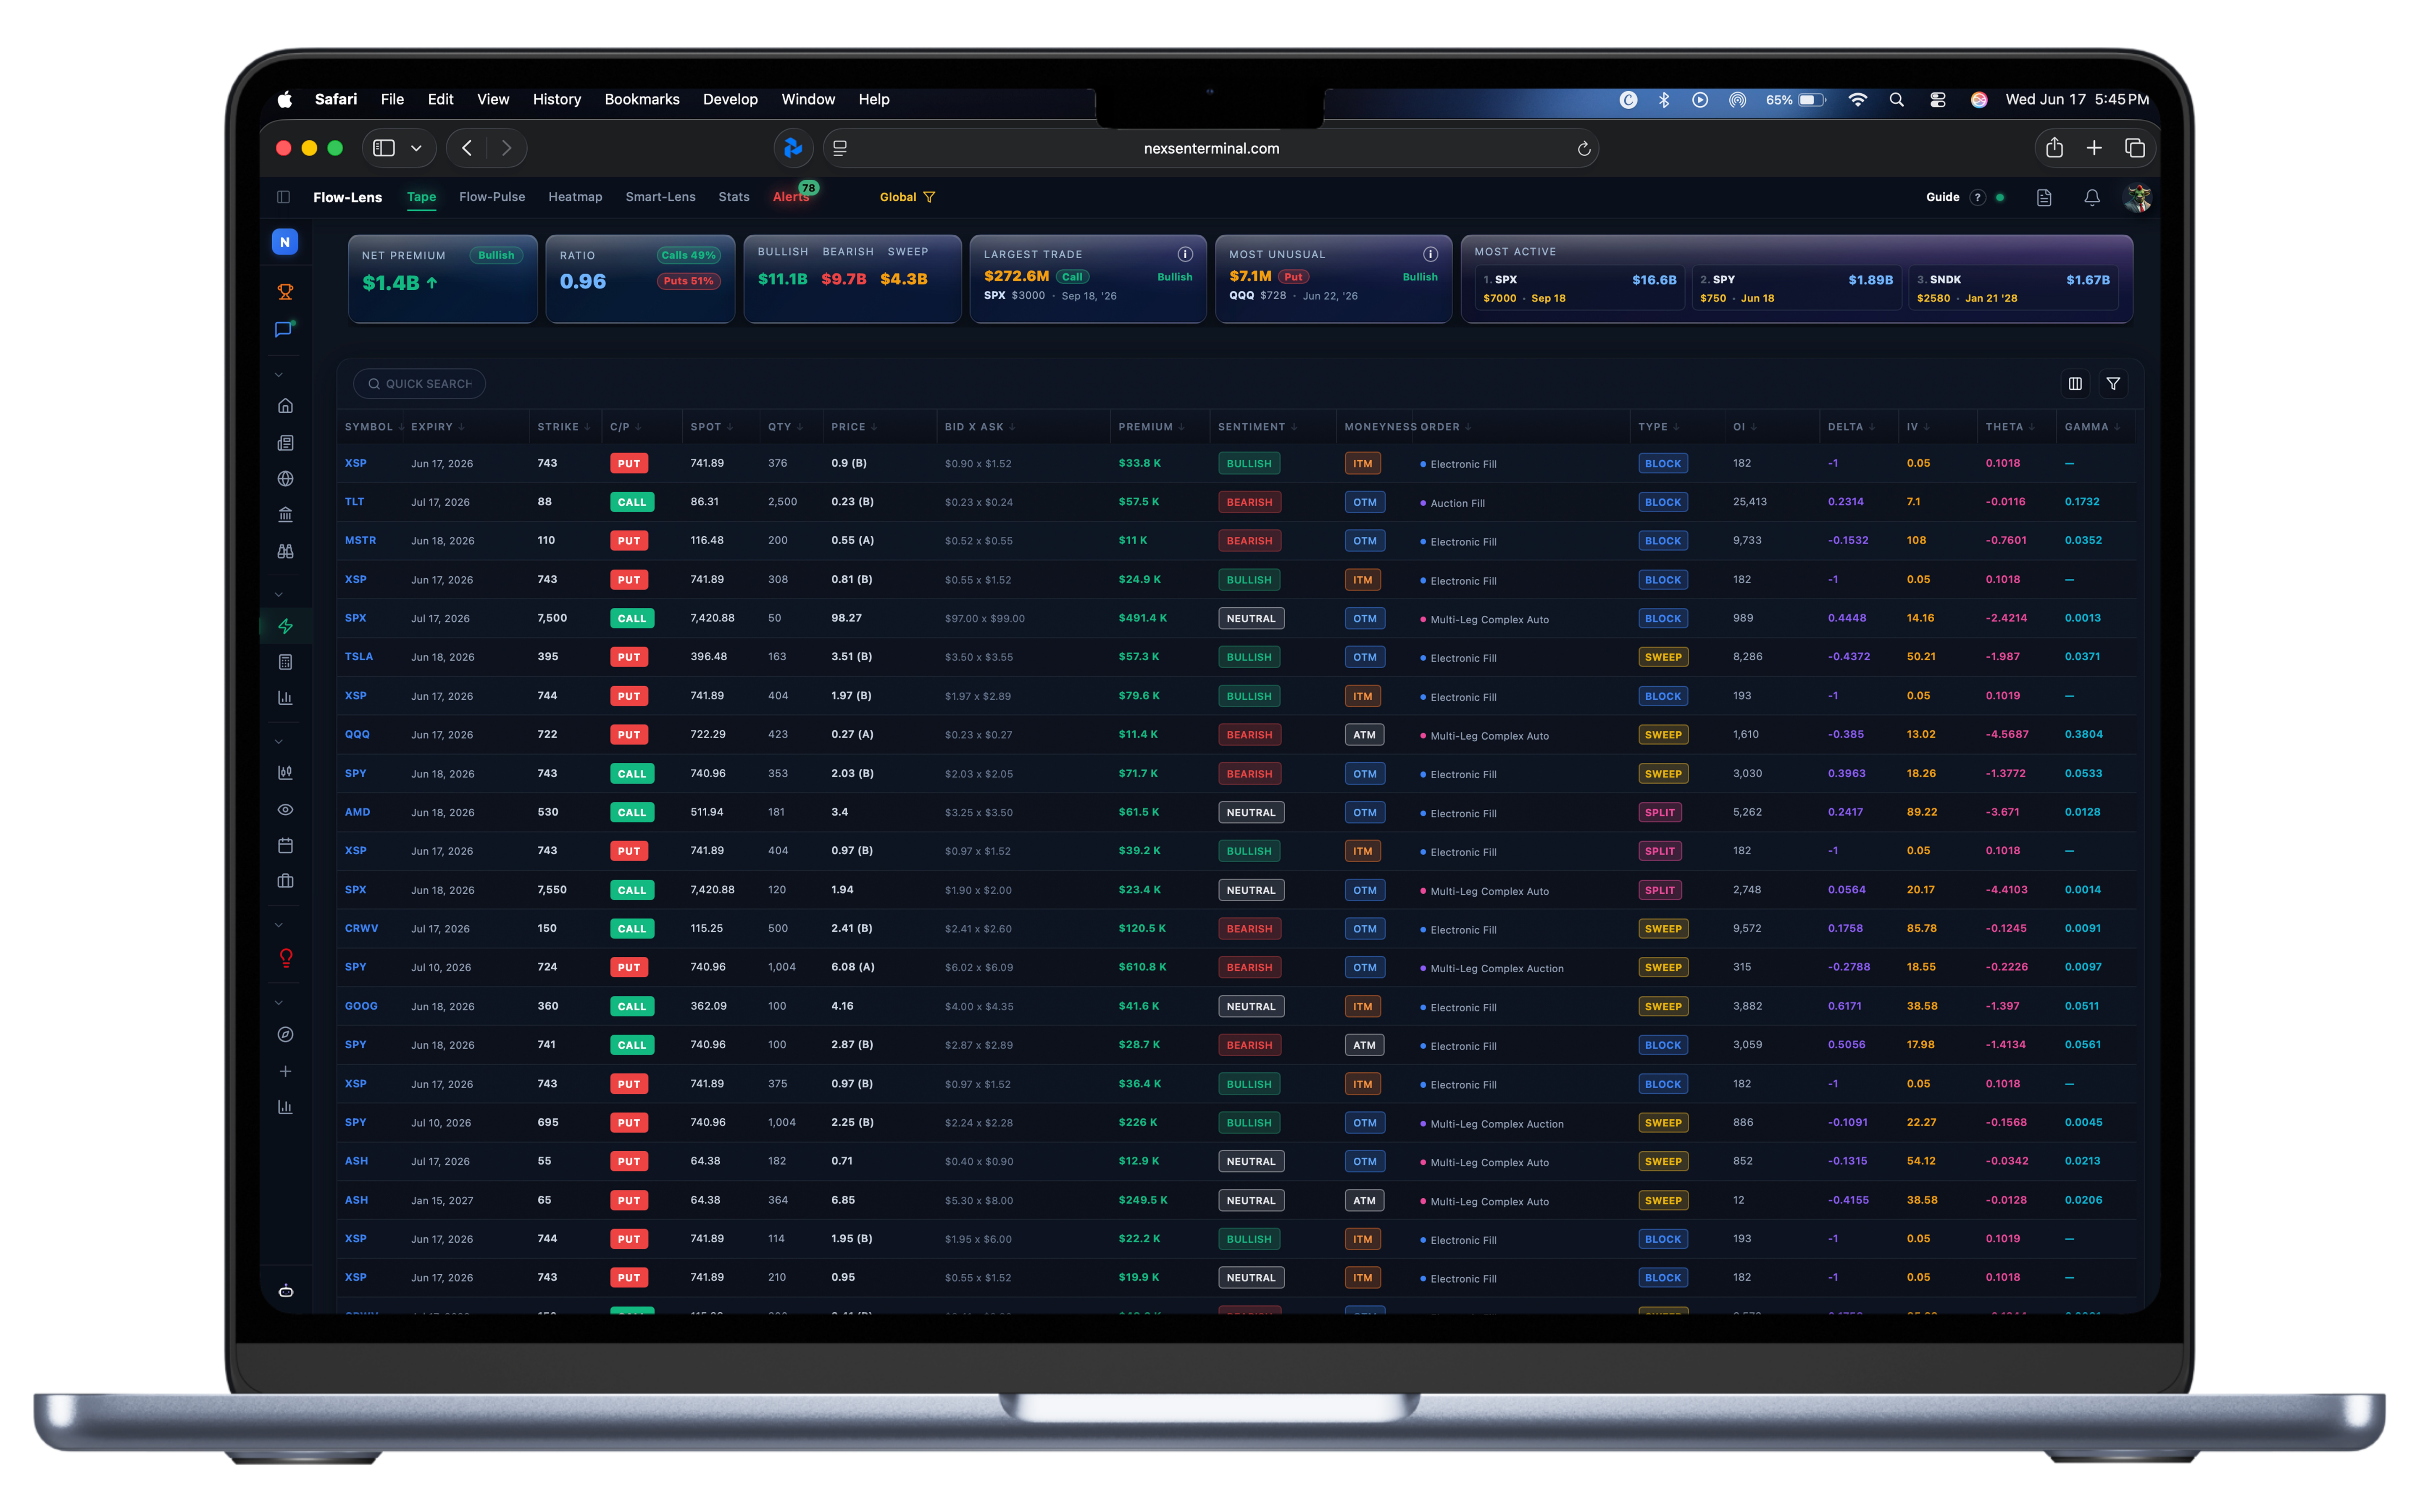Image resolution: width=2420 pixels, height=1512 pixels.
Task: Toggle the app sidebar collapse icon
Action: [x=283, y=198]
